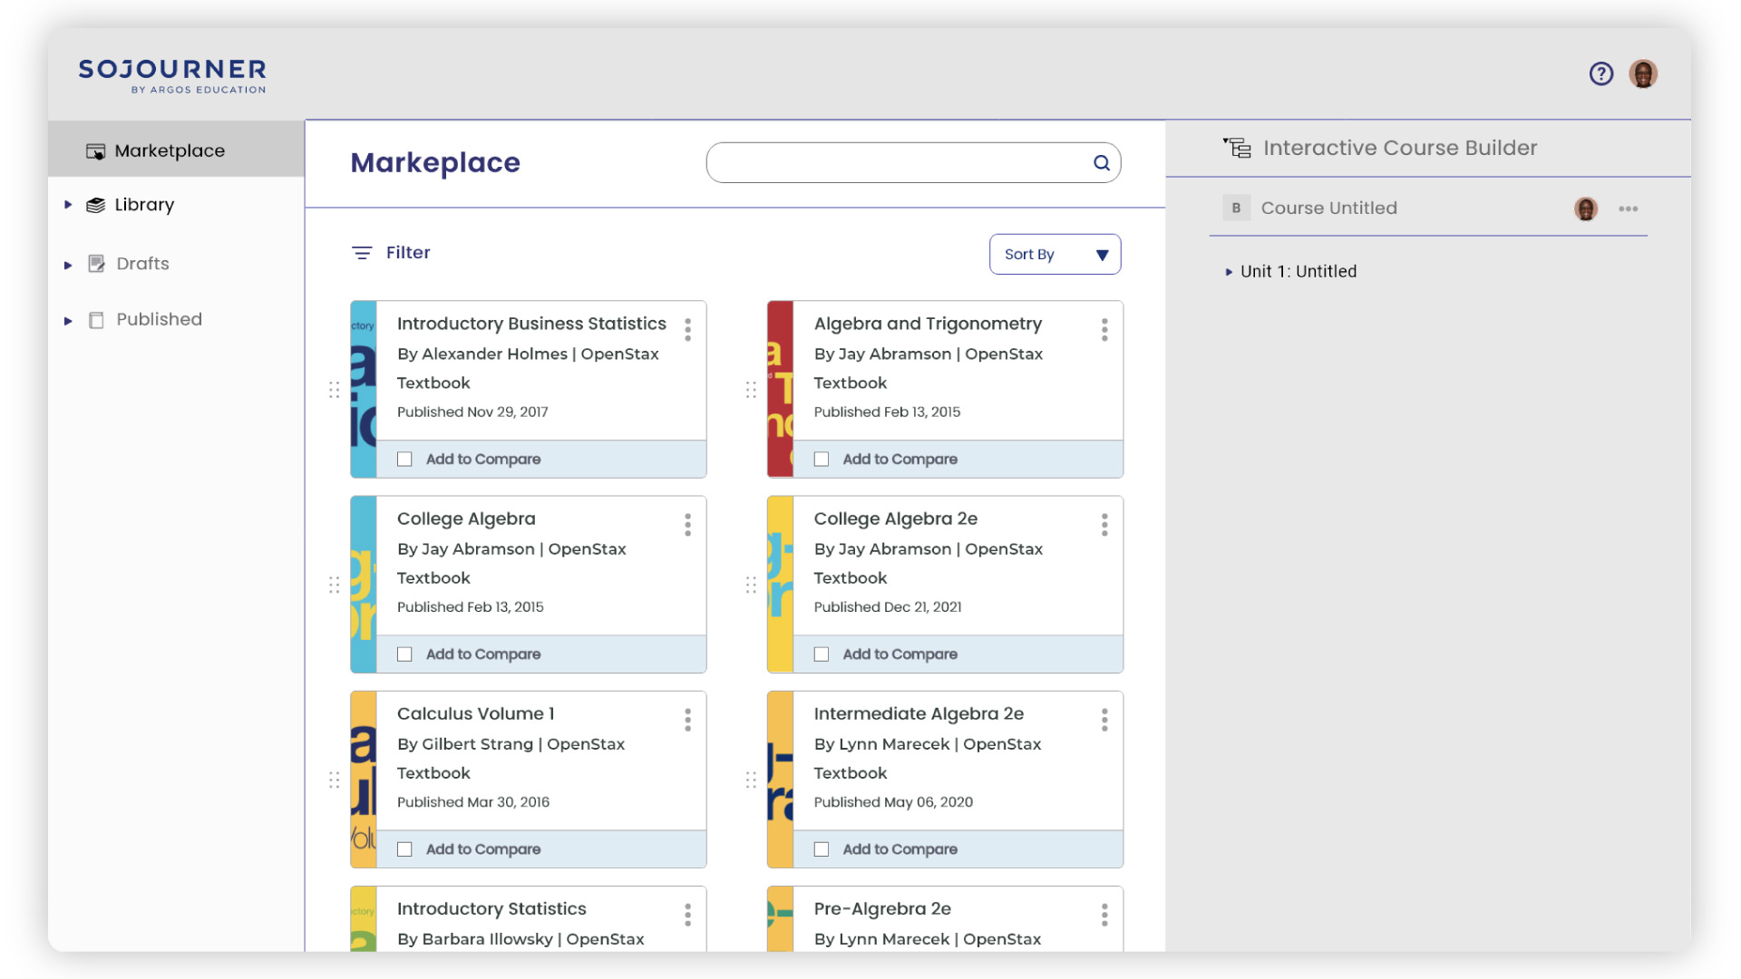This screenshot has width=1741, height=979.
Task: Click the Algebra and Trigonometry cover thumbnail
Action: tap(781, 390)
